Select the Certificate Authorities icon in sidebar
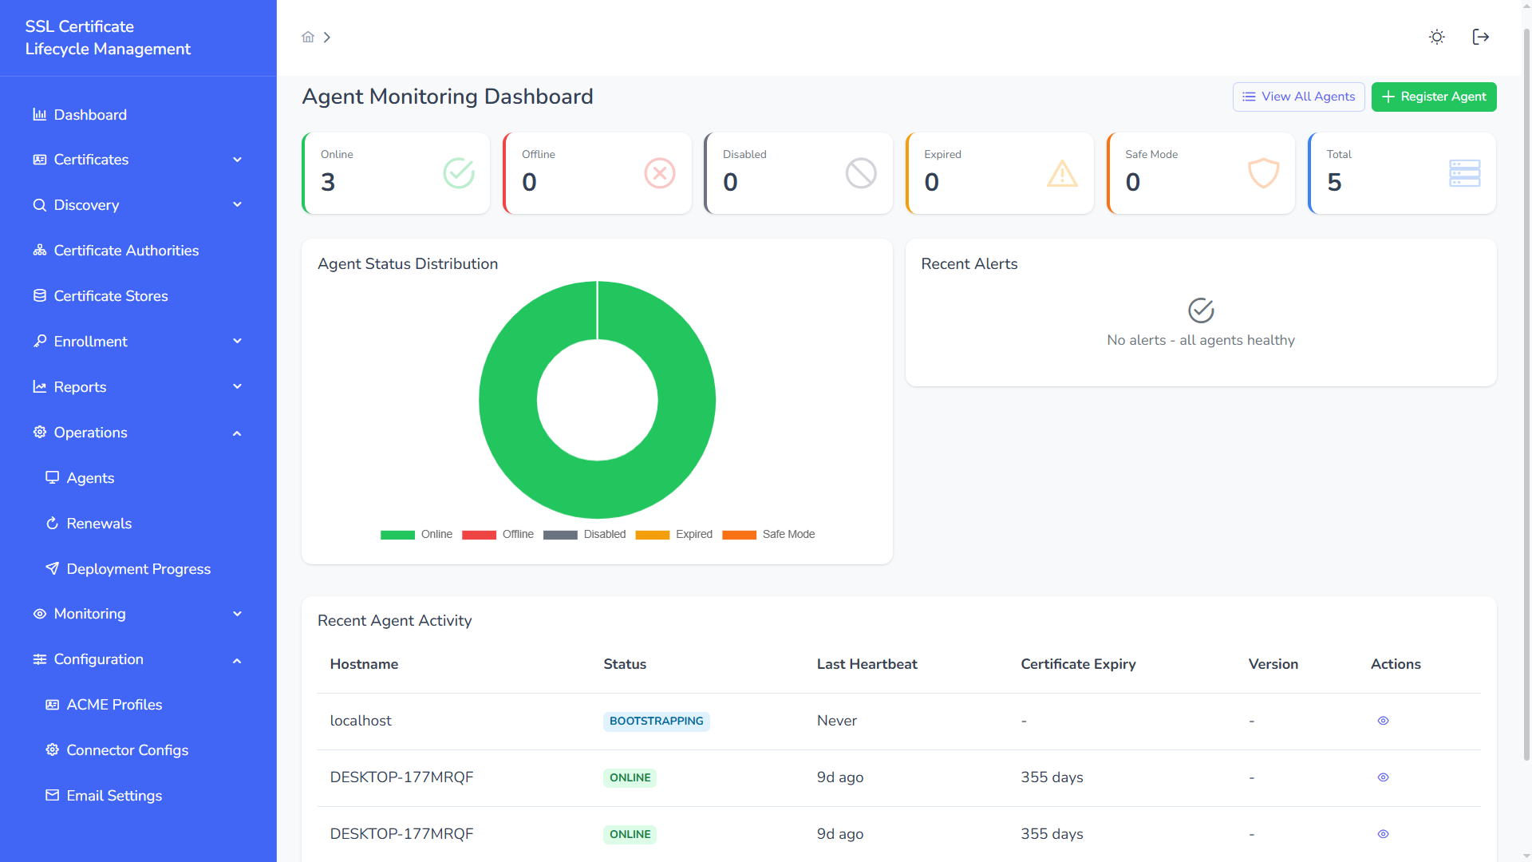The height and width of the screenshot is (862, 1532). 39,250
